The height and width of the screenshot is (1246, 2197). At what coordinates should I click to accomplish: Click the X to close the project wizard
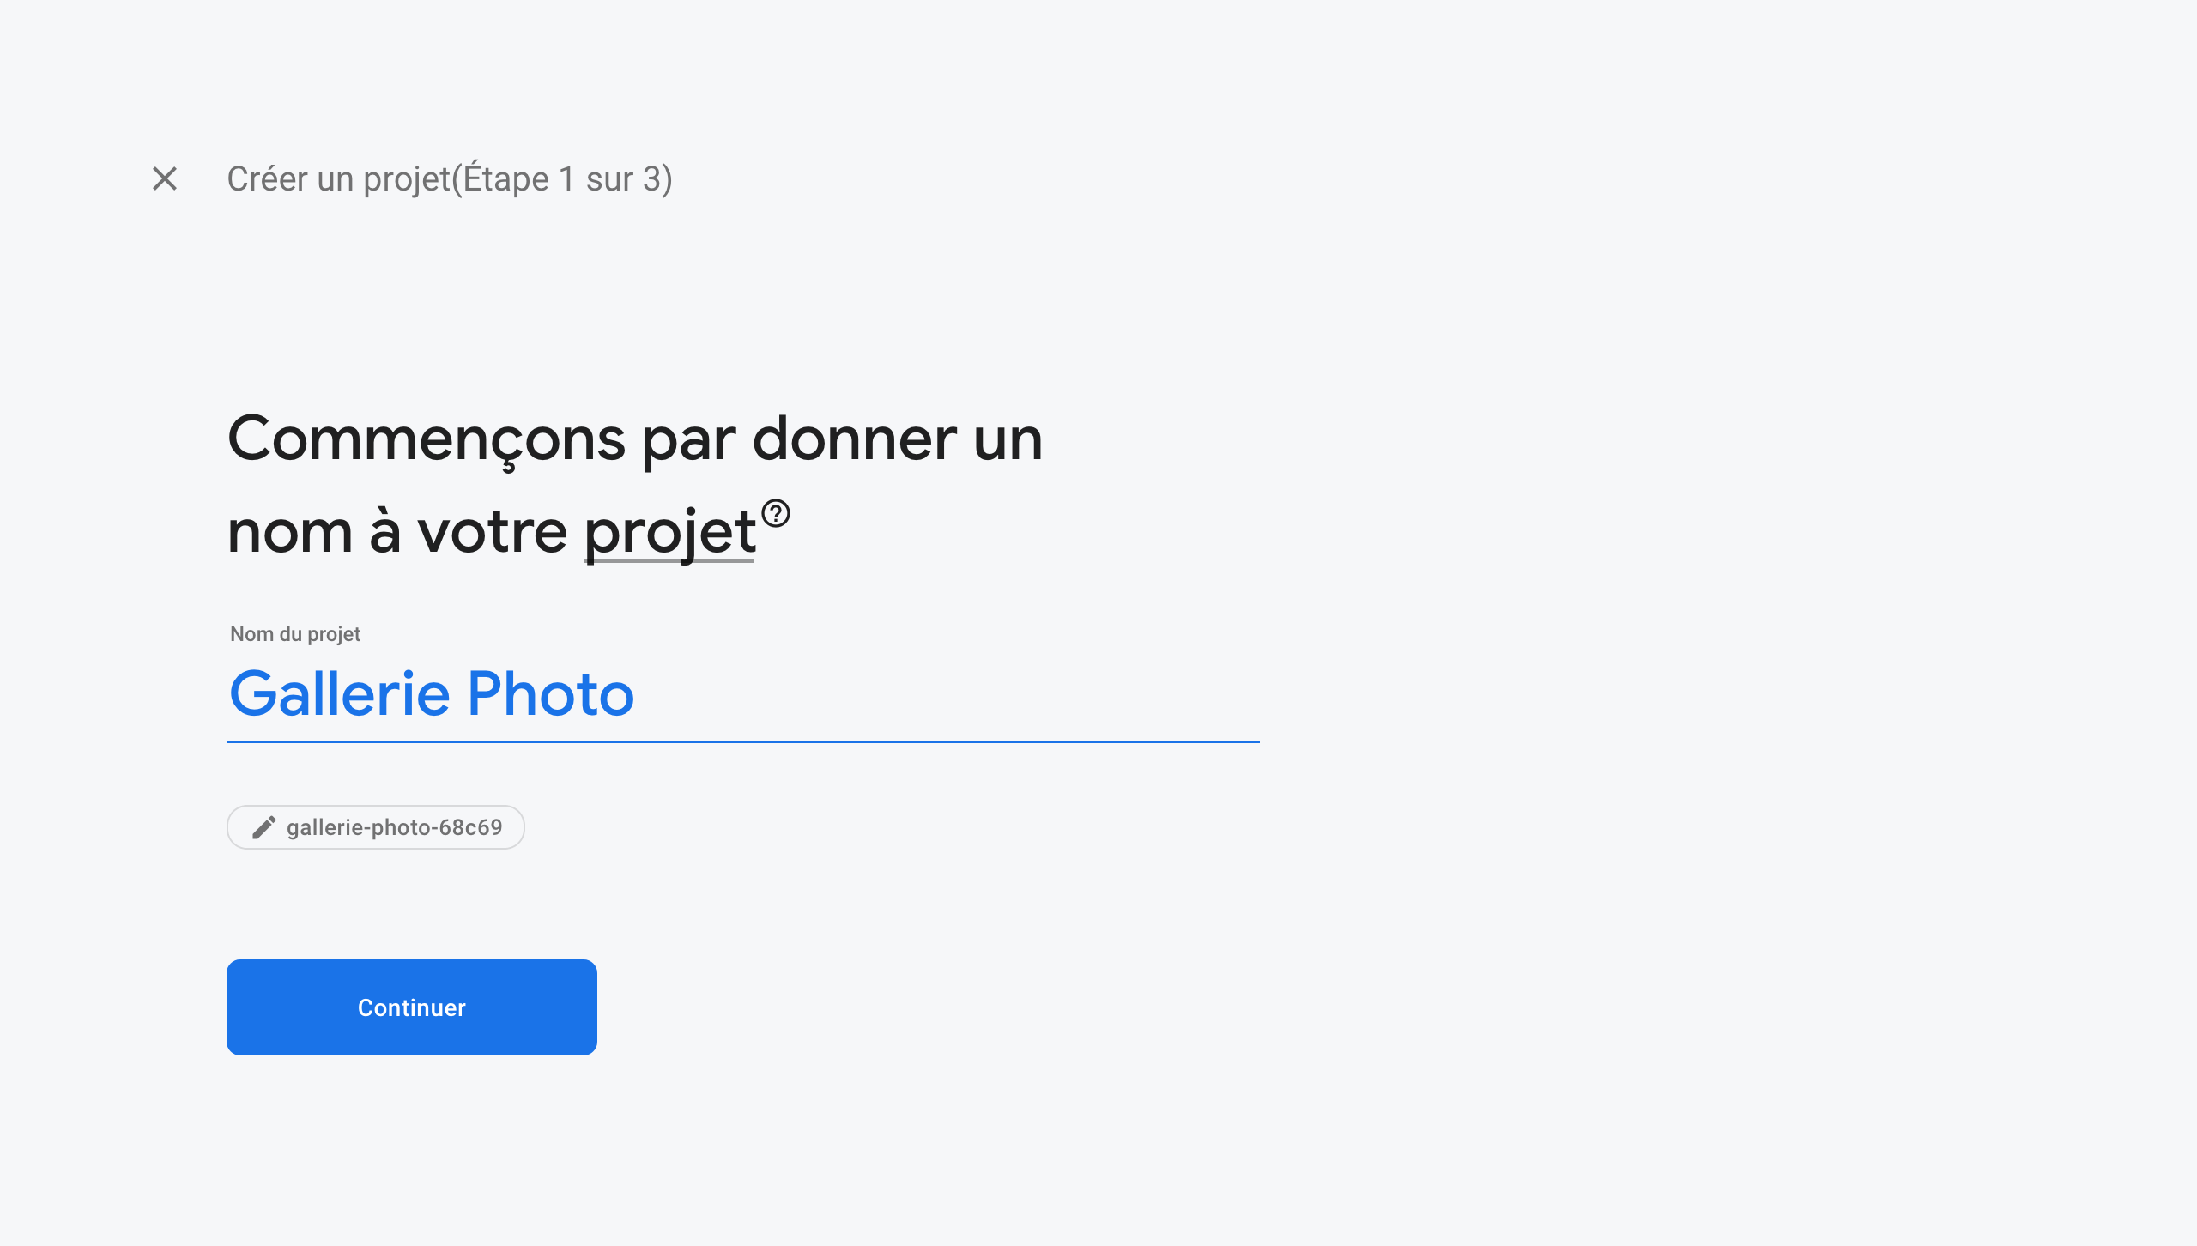163,178
